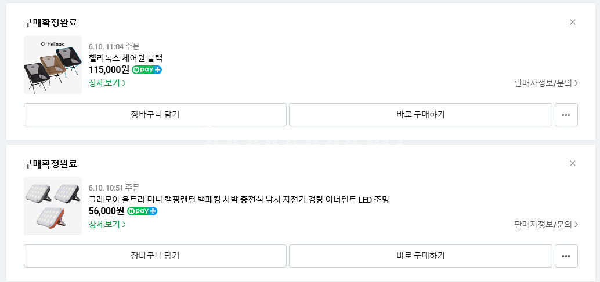Add Claymore lantern to cart with 장바구니 담기
This screenshot has width=600, height=282.
pyautogui.click(x=155, y=256)
